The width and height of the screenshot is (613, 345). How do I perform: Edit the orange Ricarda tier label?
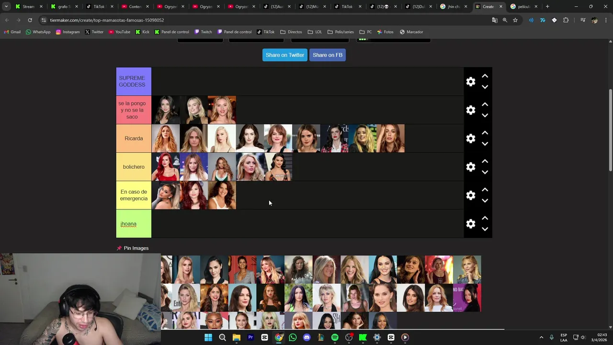click(x=134, y=138)
